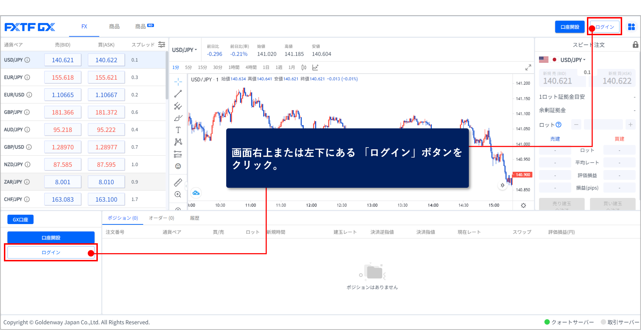
Task: Open the lot help question icon
Action: point(558,125)
